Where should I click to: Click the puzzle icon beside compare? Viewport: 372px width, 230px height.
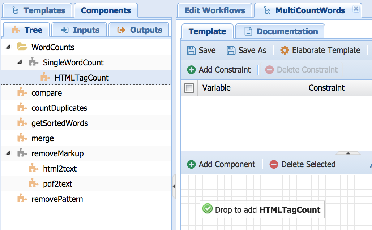22,93
